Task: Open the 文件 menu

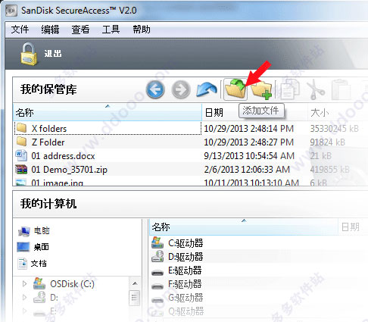Action: 20,30
